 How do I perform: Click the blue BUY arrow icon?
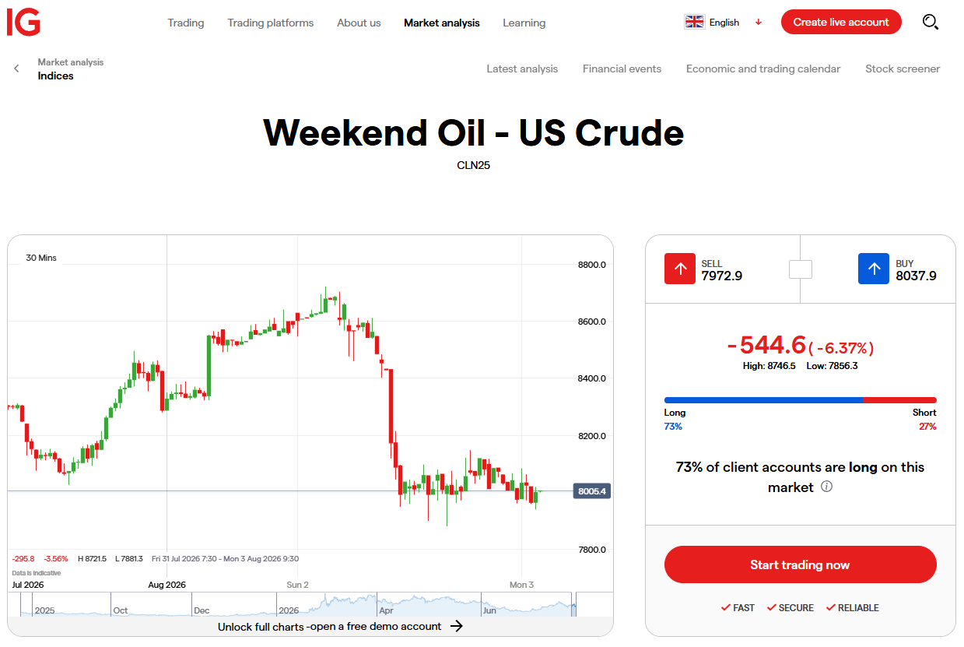tap(874, 269)
